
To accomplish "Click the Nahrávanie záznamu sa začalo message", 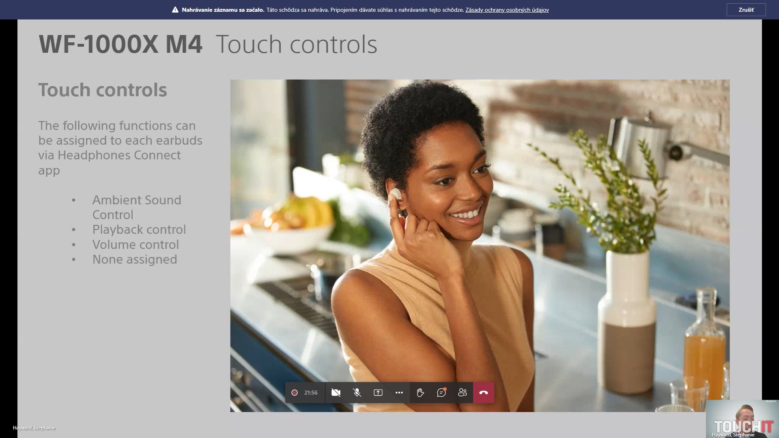I will pos(223,10).
